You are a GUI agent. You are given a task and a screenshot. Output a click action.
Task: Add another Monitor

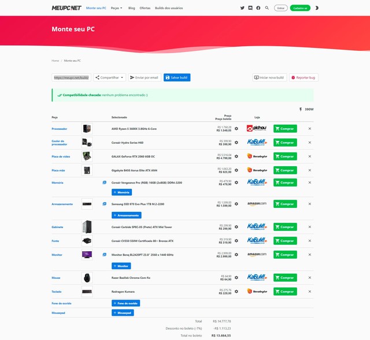[x=121, y=266]
